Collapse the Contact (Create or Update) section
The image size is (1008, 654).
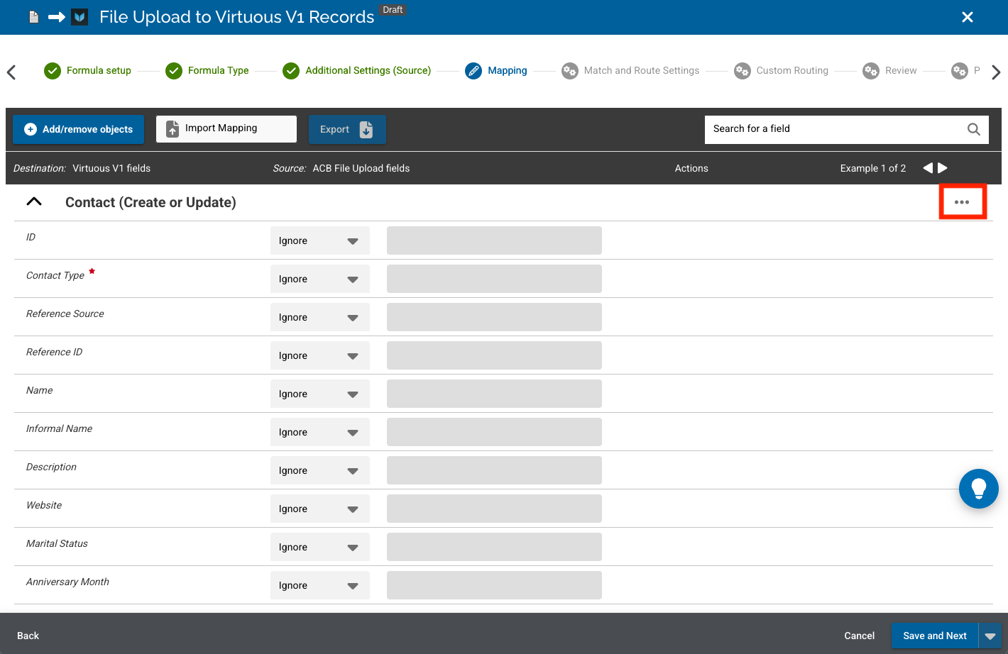(x=34, y=202)
